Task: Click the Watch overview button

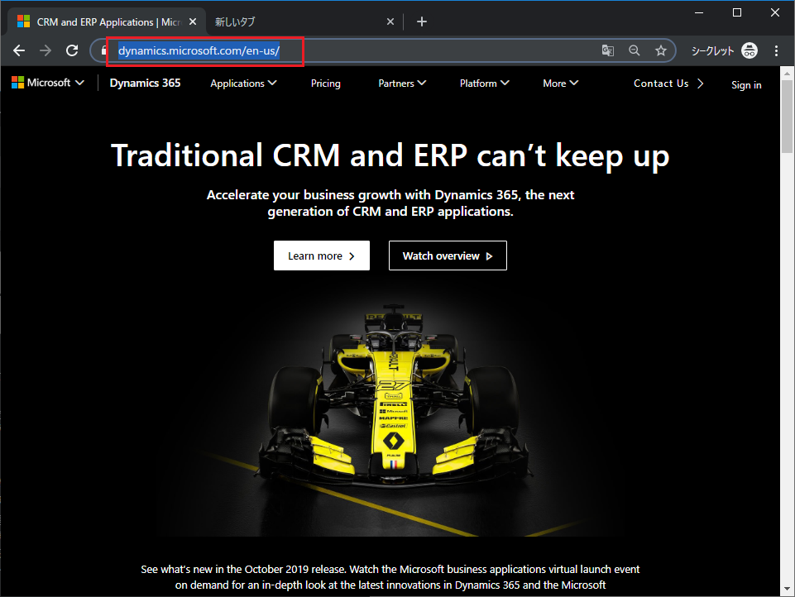Action: click(x=448, y=256)
